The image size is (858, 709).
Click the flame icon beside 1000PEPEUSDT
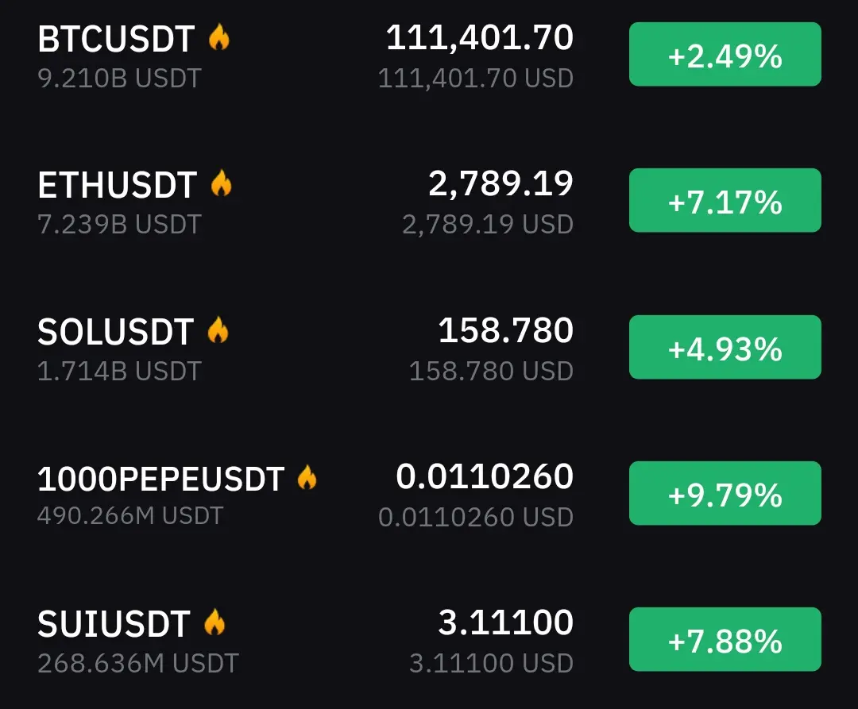coord(307,477)
